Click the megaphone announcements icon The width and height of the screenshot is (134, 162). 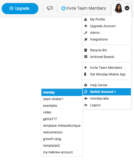coord(50,8)
